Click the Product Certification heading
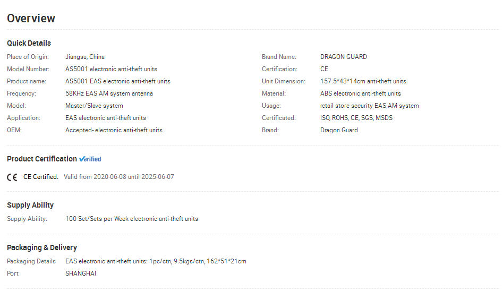The width and height of the screenshot is (503, 291). (42, 159)
